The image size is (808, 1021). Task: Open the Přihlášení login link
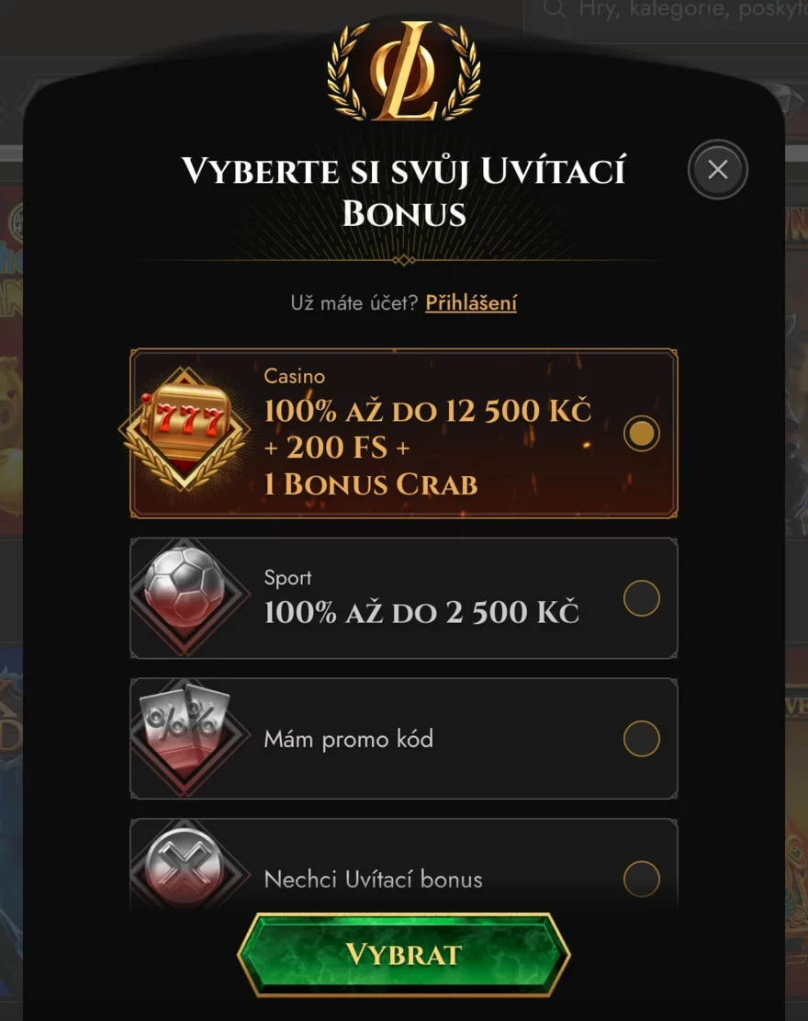tap(471, 302)
